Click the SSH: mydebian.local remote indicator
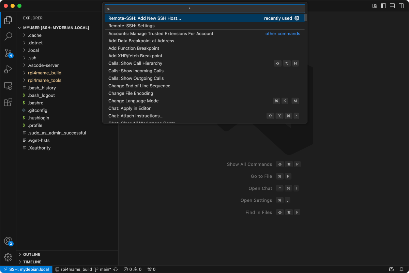 (26, 269)
